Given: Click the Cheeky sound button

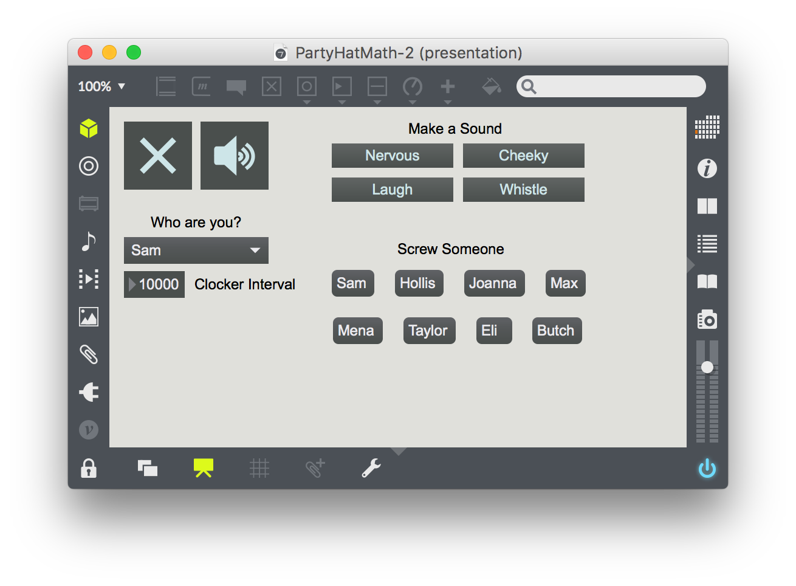Looking at the screenshot, I should coord(524,156).
